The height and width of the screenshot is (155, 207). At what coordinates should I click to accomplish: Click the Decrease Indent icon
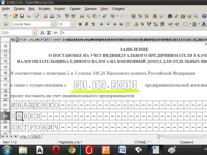click(x=171, y=24)
